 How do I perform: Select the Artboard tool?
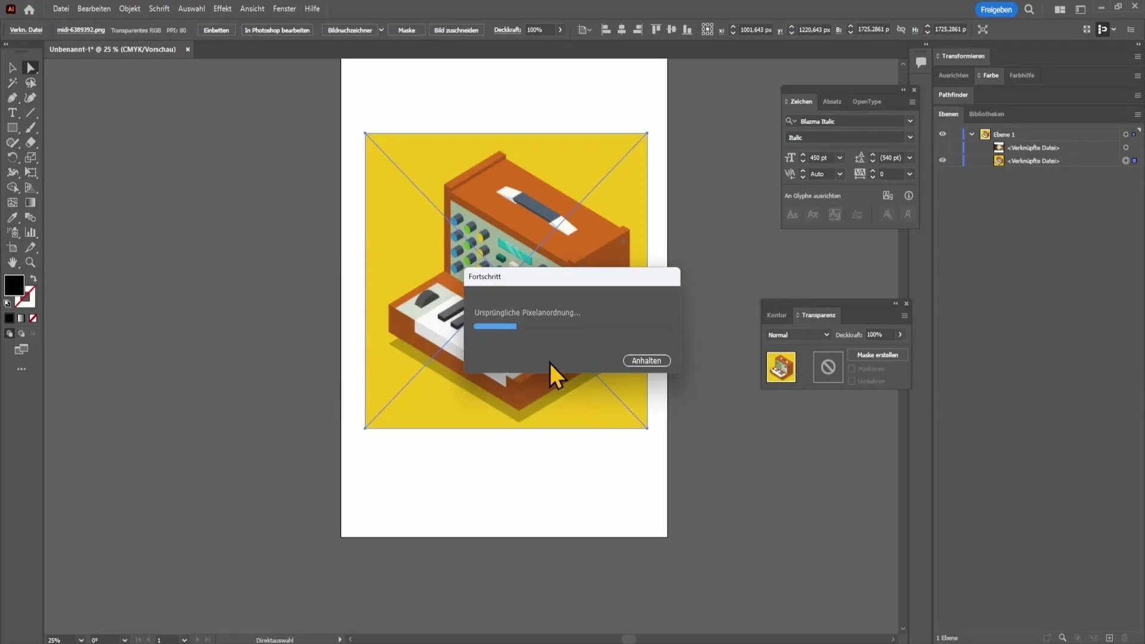[12, 247]
